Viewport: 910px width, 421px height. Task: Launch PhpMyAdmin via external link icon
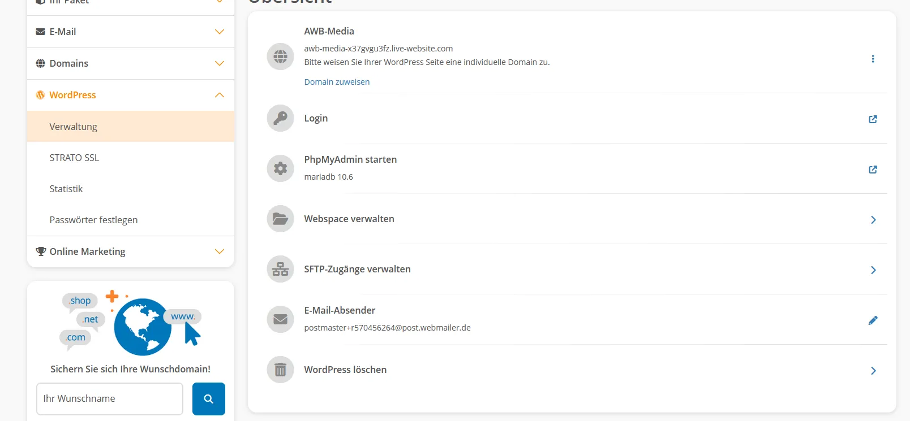tap(873, 170)
